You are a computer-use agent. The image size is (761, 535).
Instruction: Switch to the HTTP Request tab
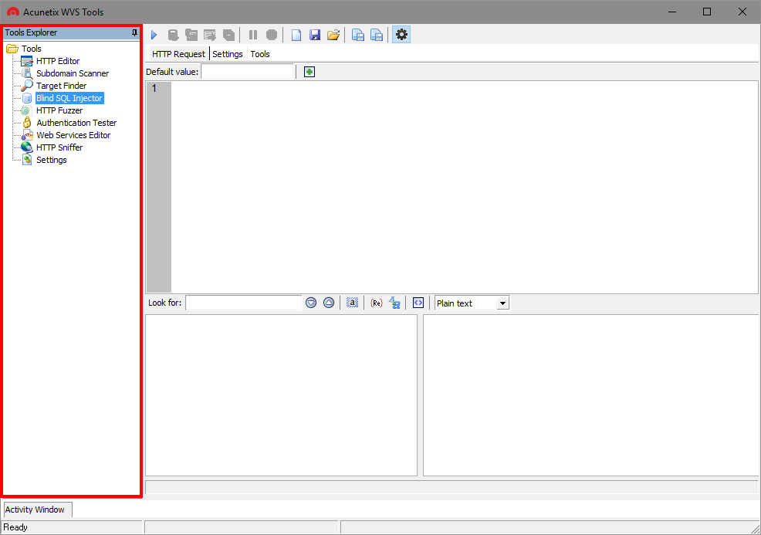tap(178, 54)
